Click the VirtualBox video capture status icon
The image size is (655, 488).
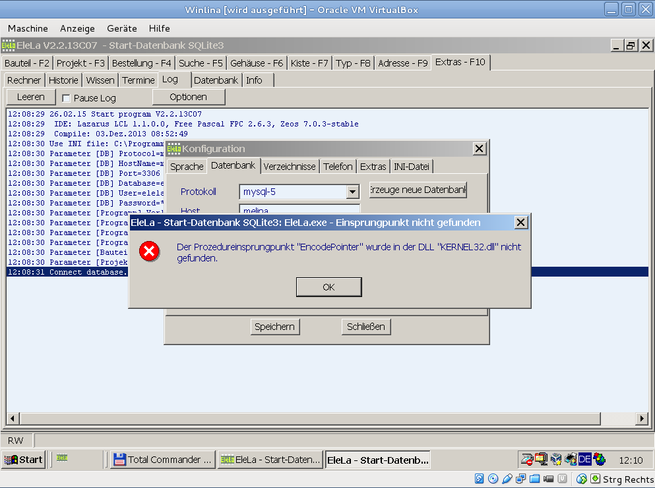[549, 478]
